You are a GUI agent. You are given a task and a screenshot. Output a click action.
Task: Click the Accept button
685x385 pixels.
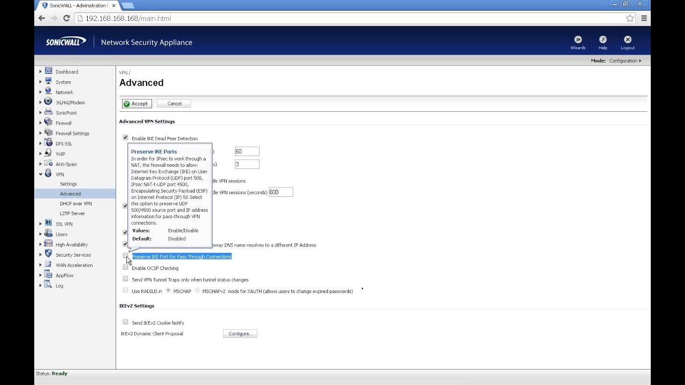136,104
